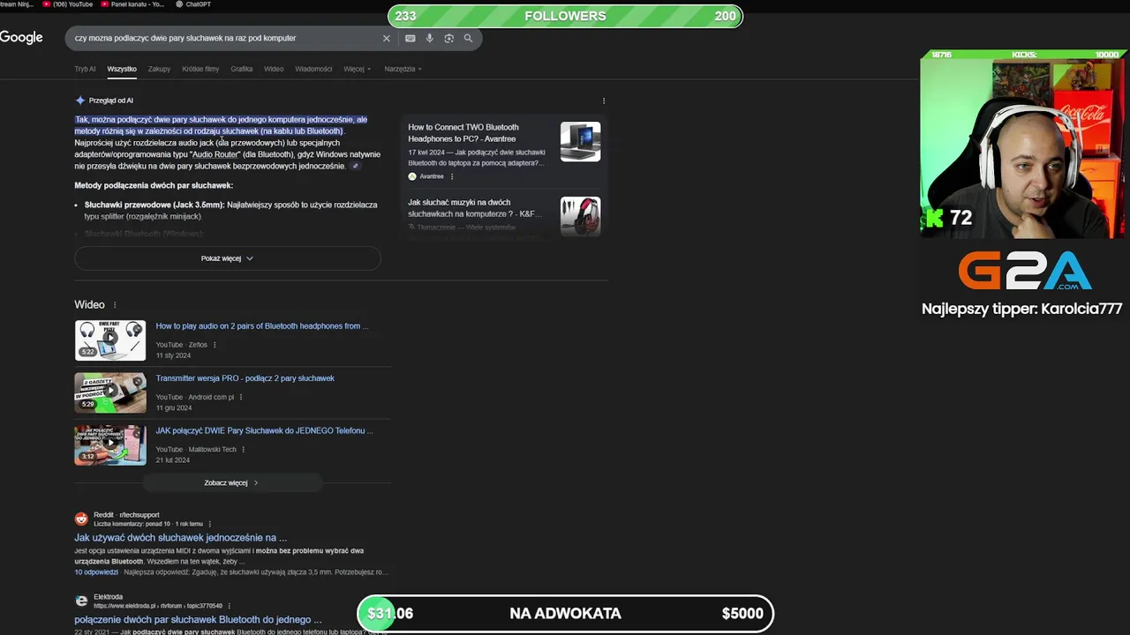Play the 5:29 Transmitter video thumbnail
The width and height of the screenshot is (1130, 635).
coord(110,392)
